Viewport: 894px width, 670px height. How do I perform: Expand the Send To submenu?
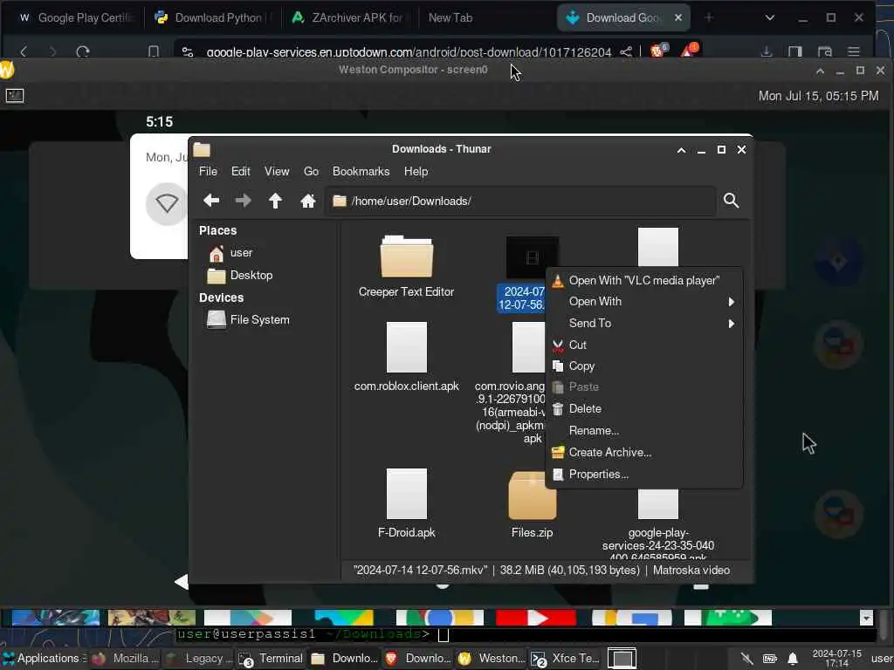coord(644,323)
